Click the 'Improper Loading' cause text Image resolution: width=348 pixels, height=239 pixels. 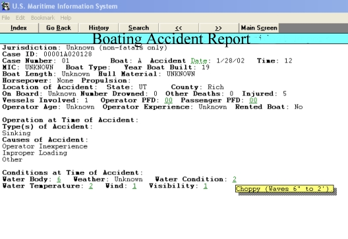tap(35, 153)
